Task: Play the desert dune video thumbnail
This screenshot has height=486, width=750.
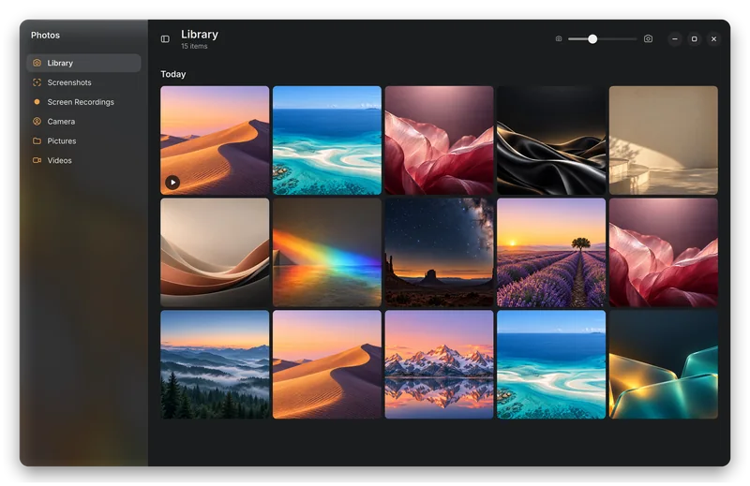Action: tap(172, 182)
